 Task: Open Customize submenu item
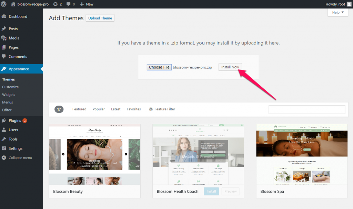click(x=10, y=87)
